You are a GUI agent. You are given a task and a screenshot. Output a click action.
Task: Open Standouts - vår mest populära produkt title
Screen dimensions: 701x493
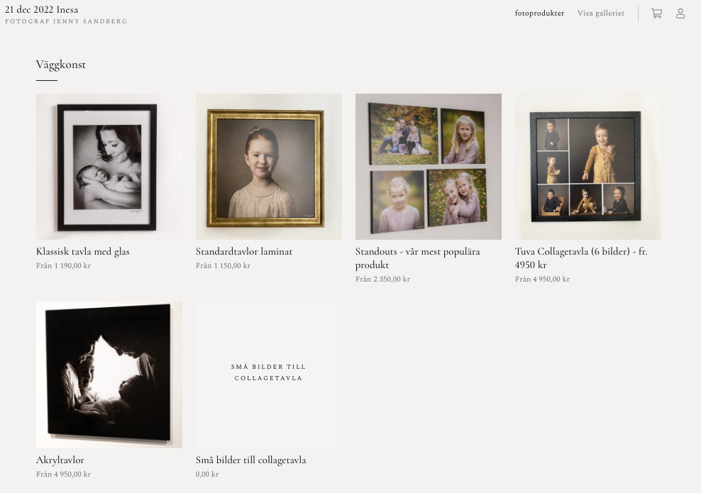tap(418, 258)
